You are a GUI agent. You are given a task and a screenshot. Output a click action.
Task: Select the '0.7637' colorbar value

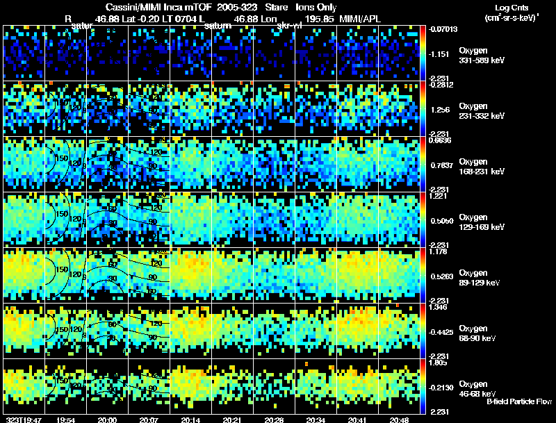click(x=441, y=165)
